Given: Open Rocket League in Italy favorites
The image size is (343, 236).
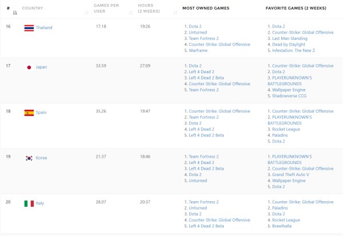Looking at the screenshot, I should tap(286, 220).
